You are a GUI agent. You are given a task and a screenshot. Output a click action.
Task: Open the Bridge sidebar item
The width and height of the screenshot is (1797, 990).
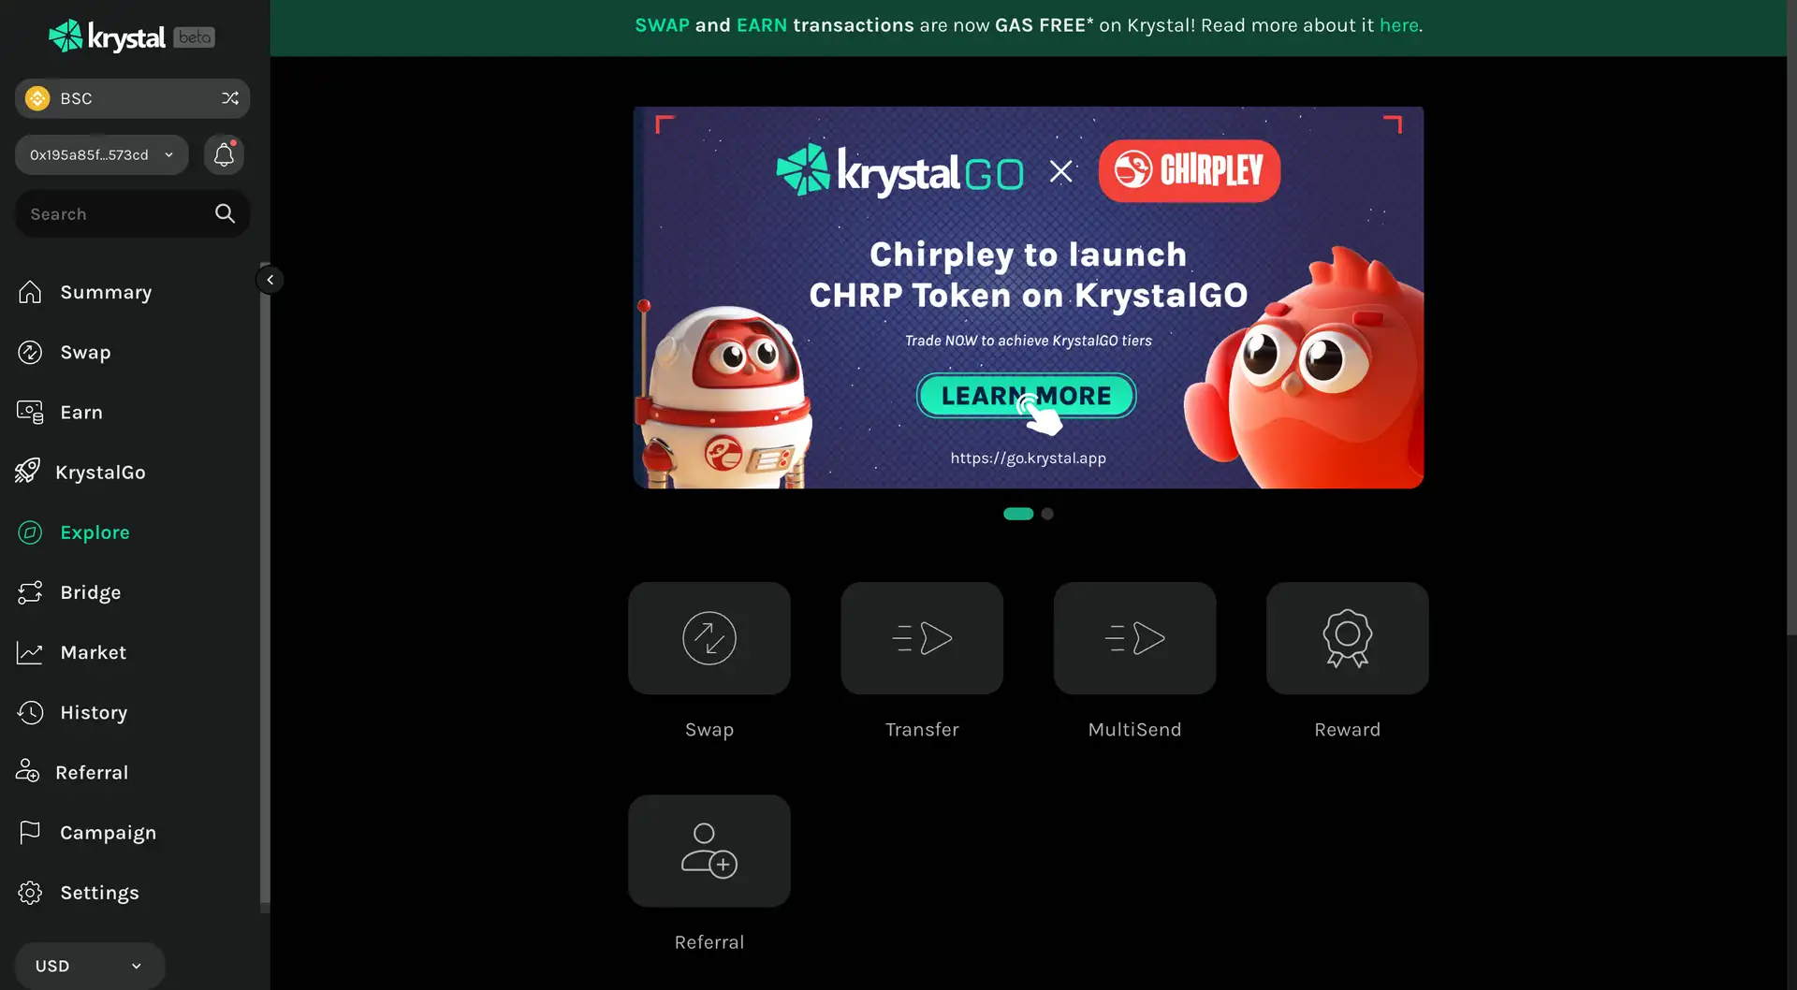click(90, 592)
